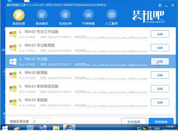Click 安装 for Win10 家庭单语言版
This screenshot has width=178, height=131.
160,89
